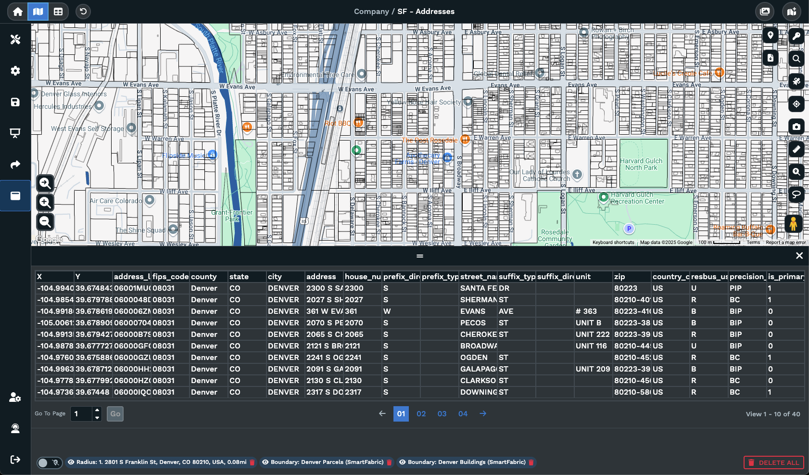Switch to the table grid view tab
This screenshot has width=809, height=475.
click(58, 12)
